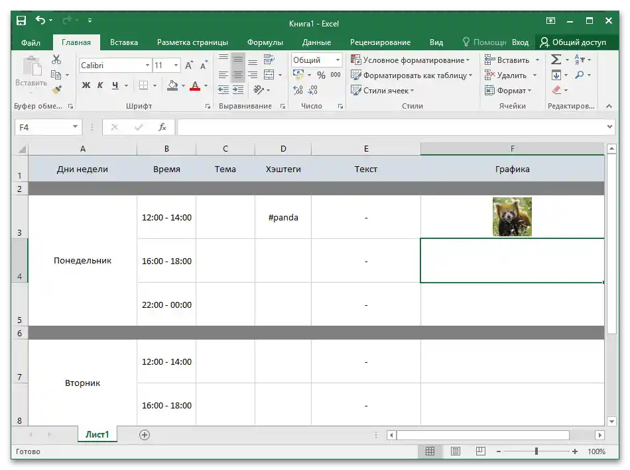This screenshot has height=470, width=630.
Task: Apply percent style
Action: tap(321, 75)
